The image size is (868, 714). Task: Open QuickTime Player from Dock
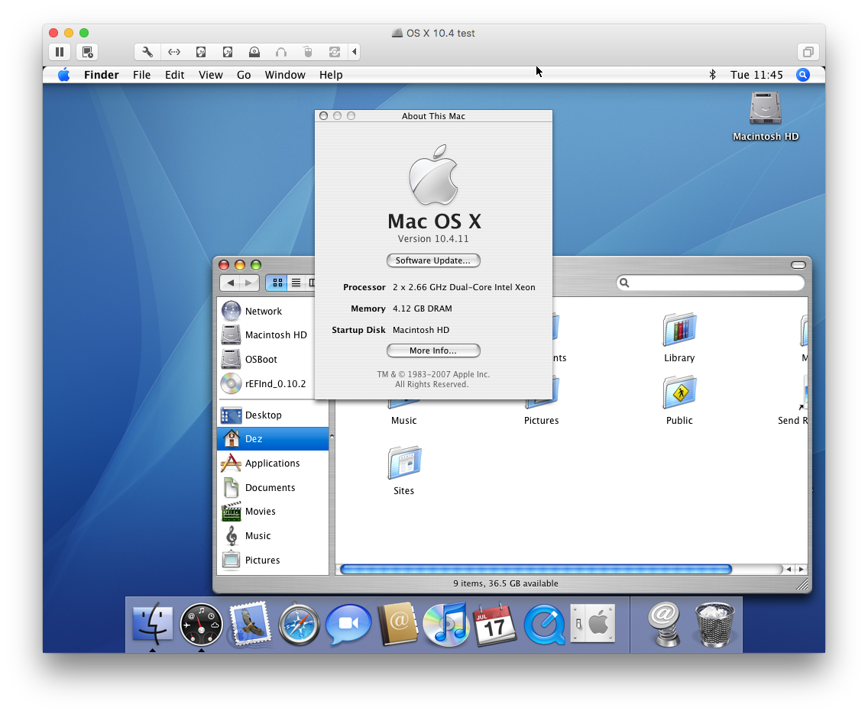pyautogui.click(x=544, y=625)
